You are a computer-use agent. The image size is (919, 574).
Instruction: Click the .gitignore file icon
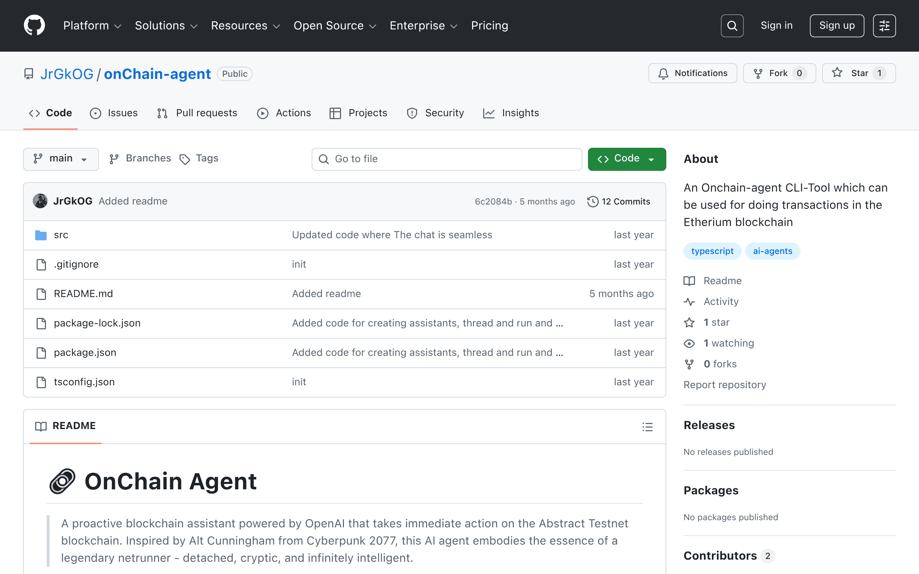tap(41, 264)
